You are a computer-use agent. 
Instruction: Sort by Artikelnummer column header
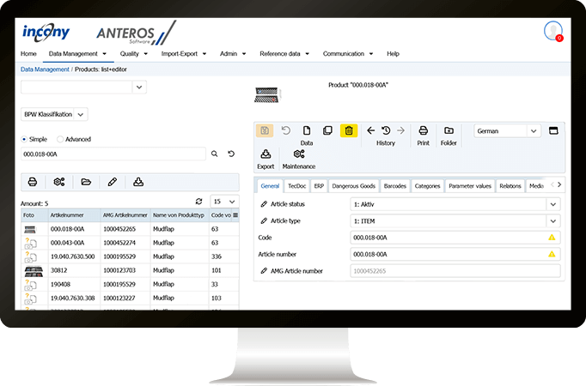pyautogui.click(x=74, y=215)
